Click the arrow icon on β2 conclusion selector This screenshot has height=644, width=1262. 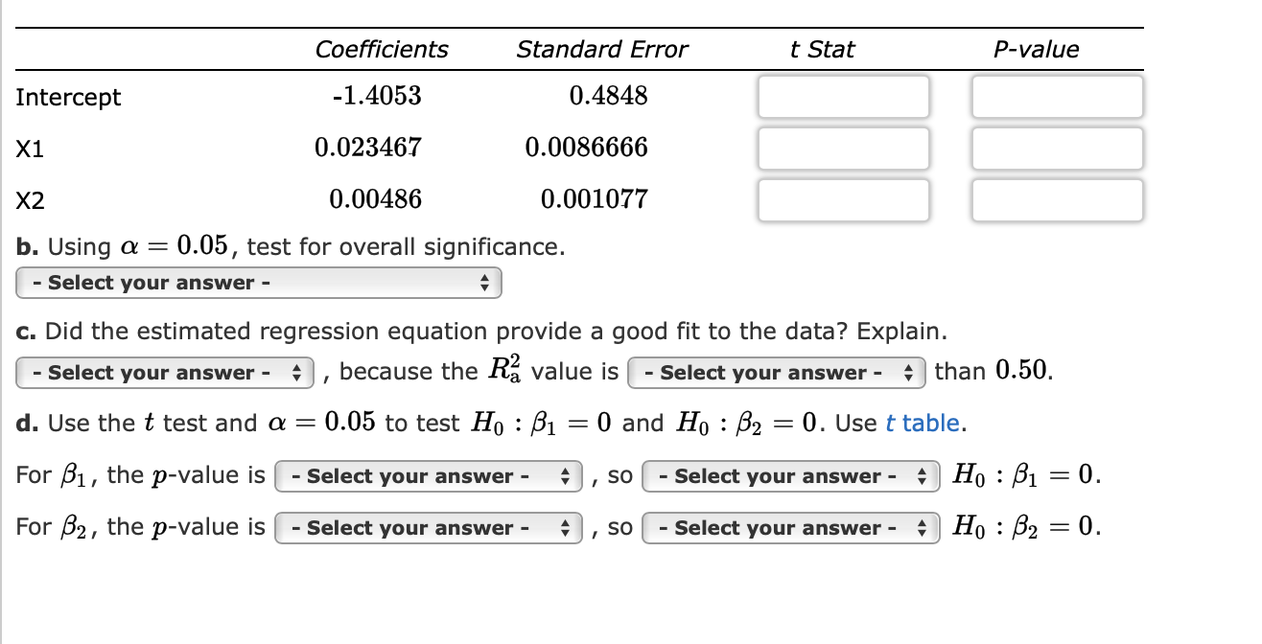point(922,527)
